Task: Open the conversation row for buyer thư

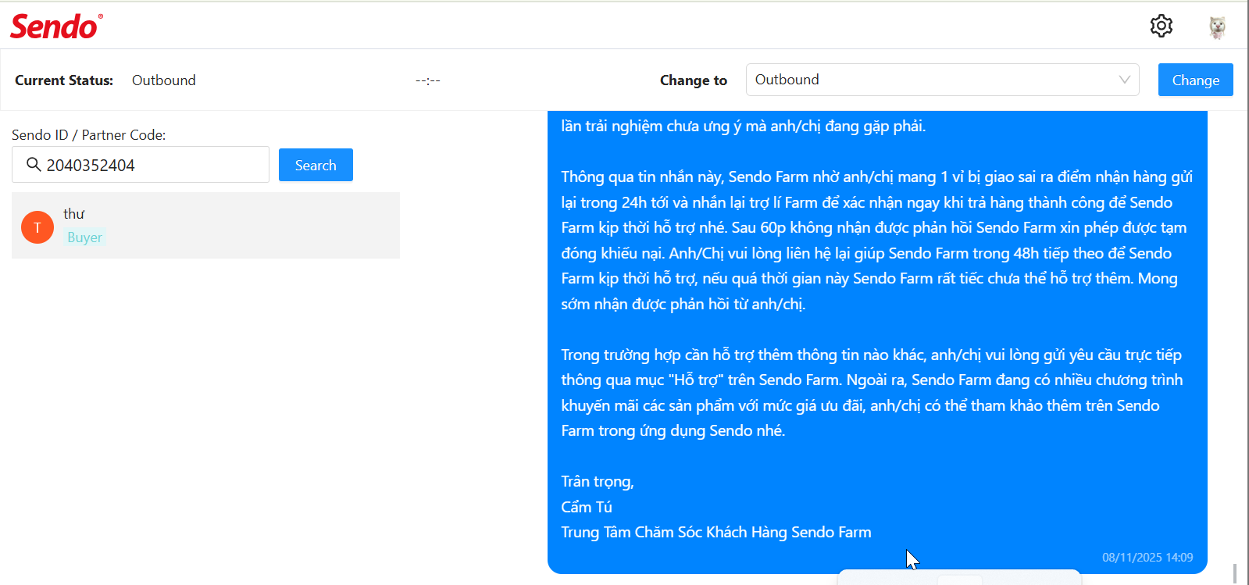Action: [x=205, y=225]
